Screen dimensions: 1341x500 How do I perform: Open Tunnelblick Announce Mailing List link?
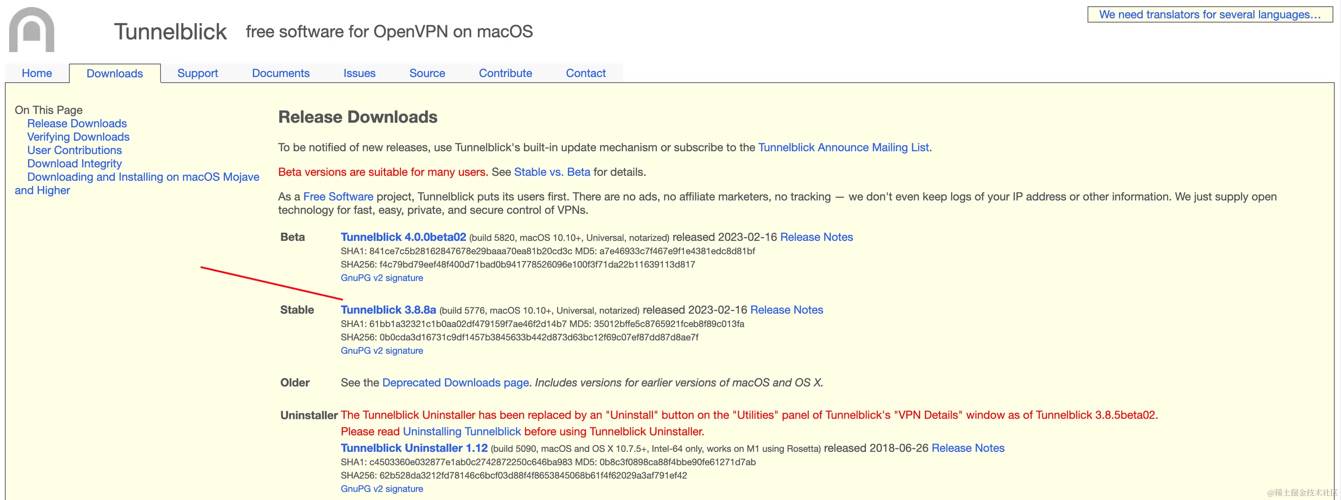coord(843,147)
